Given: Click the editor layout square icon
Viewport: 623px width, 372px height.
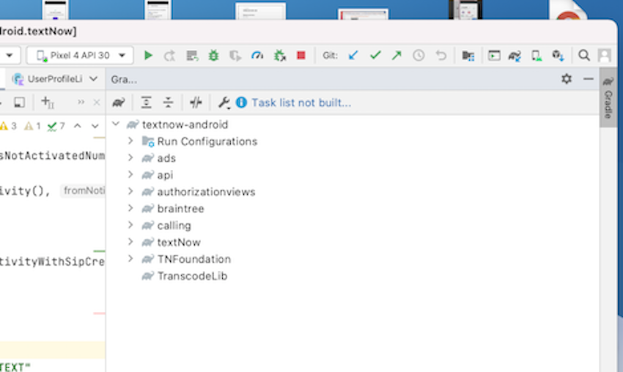Looking at the screenshot, I should [19, 103].
